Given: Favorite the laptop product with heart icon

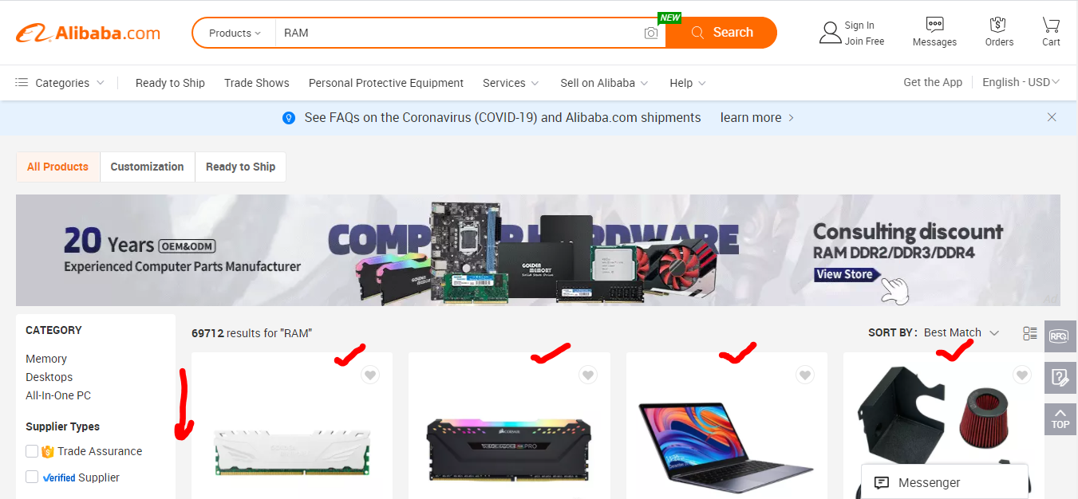Looking at the screenshot, I should pyautogui.click(x=805, y=375).
